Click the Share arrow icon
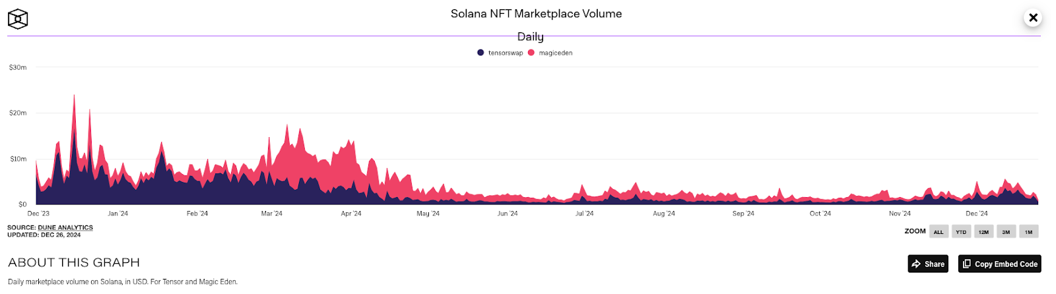The height and width of the screenshot is (294, 1056). pos(916,264)
